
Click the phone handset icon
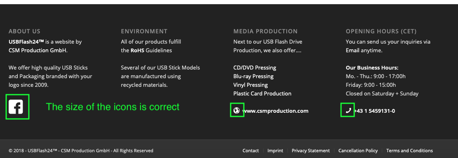pyautogui.click(x=348, y=110)
